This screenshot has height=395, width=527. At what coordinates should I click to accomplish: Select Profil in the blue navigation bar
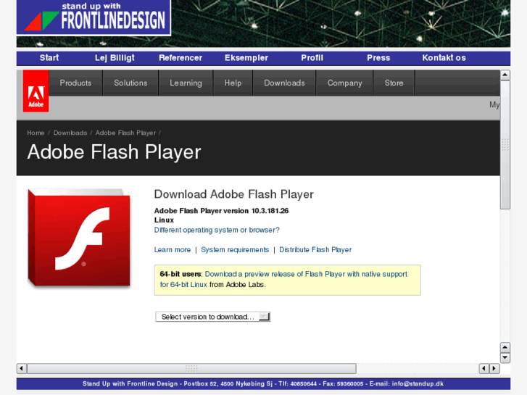pos(312,58)
